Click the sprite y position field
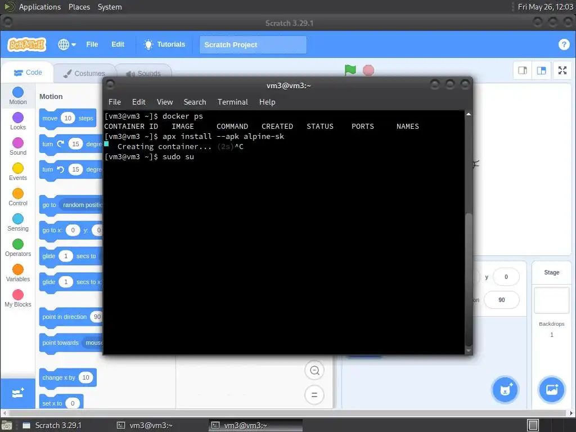The width and height of the screenshot is (576, 432). point(506,277)
